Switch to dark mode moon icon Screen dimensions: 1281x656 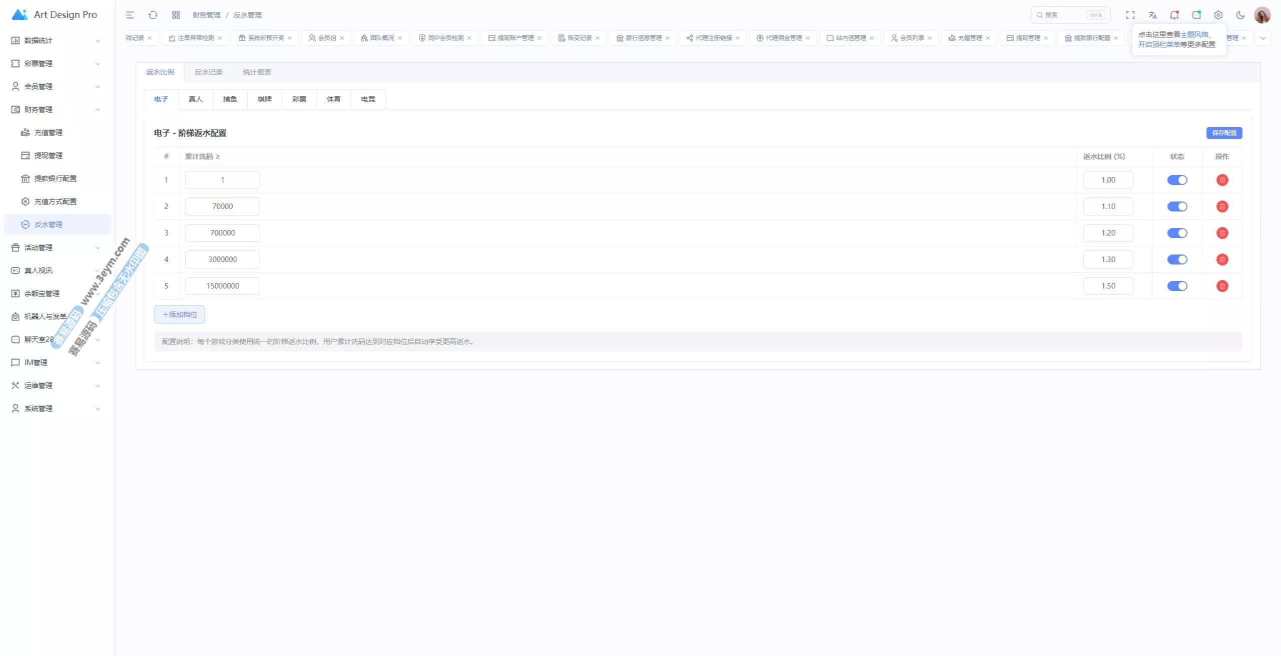click(x=1240, y=15)
